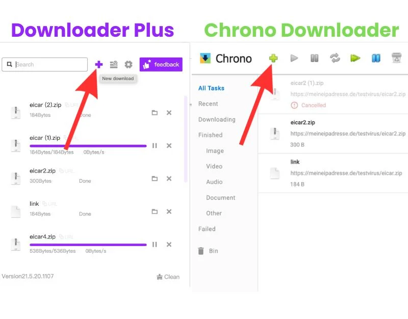Select Finished in Chrono sidebar
The height and width of the screenshot is (319, 408).
click(210, 135)
